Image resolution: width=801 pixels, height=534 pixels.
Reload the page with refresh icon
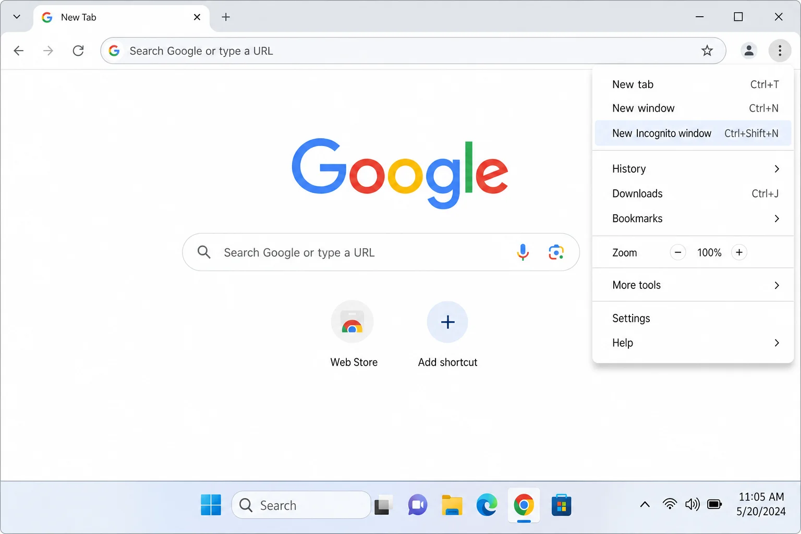click(78, 51)
